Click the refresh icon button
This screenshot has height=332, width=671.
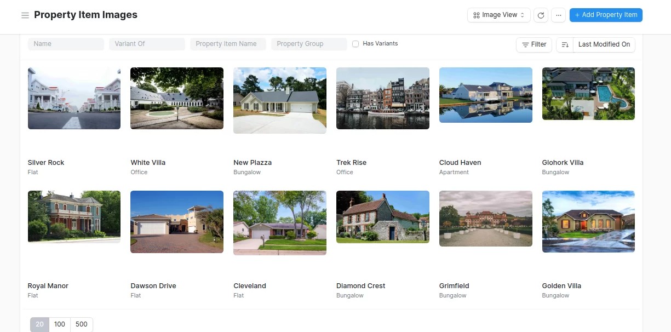click(541, 15)
